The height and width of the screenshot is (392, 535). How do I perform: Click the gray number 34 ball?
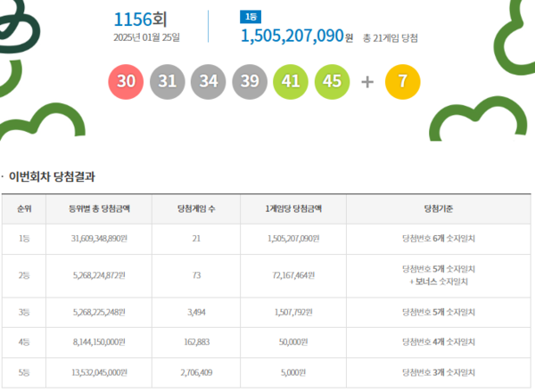coord(208,82)
